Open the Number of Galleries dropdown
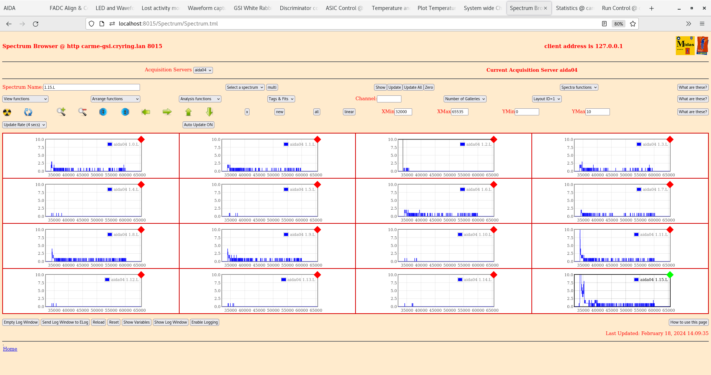 [x=465, y=99]
